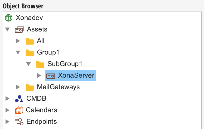Collapse the SubGroup1 folder arrow

[28, 64]
